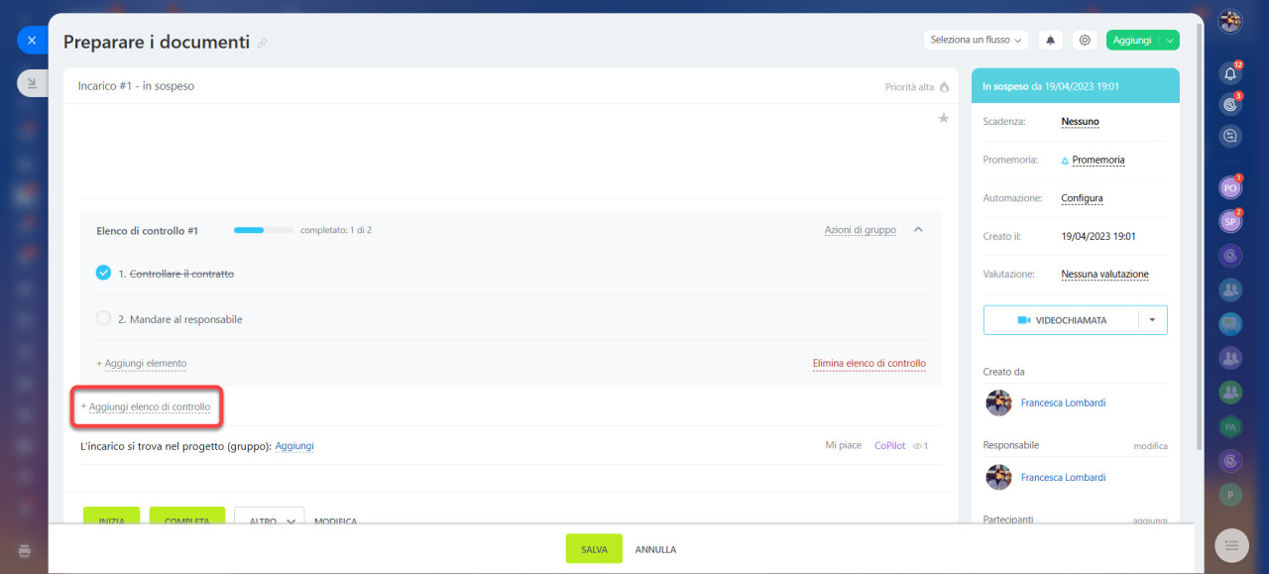Mark the task as favorite with the star
This screenshot has width=1269, height=574.
click(x=944, y=118)
